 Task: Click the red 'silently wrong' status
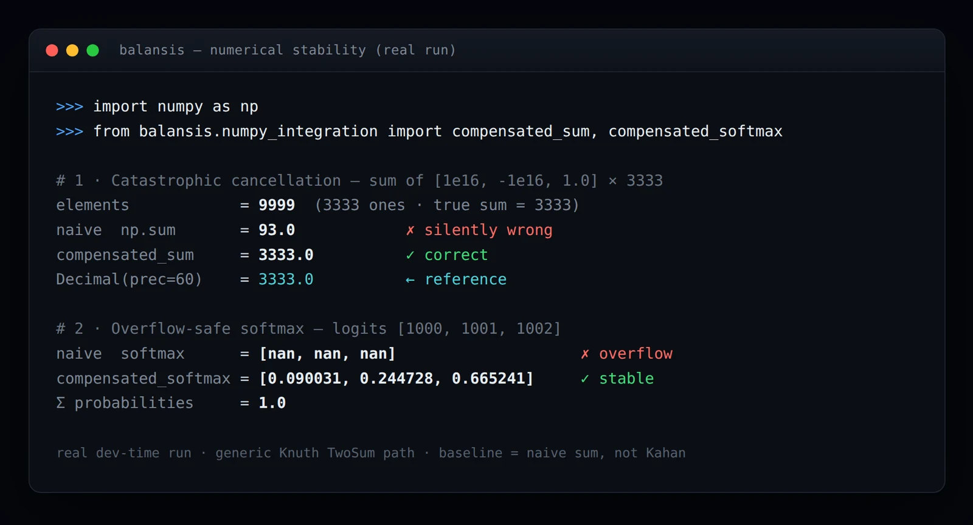coord(479,230)
